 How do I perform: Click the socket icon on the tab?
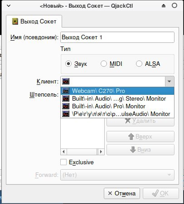coord(15,21)
